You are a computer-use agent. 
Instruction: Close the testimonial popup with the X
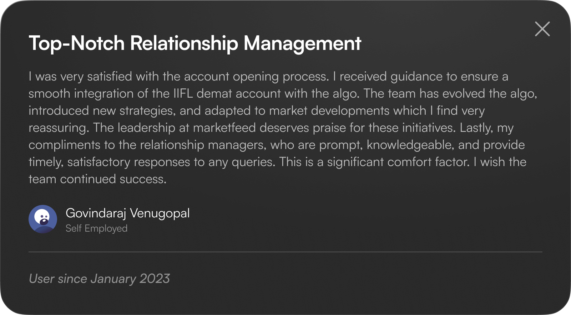542,29
